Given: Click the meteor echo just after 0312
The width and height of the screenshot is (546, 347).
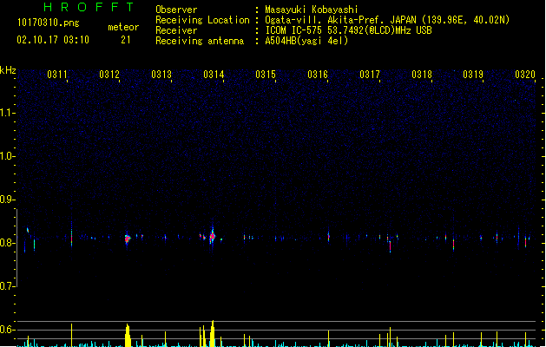Looking at the screenshot, I should pos(128,239).
